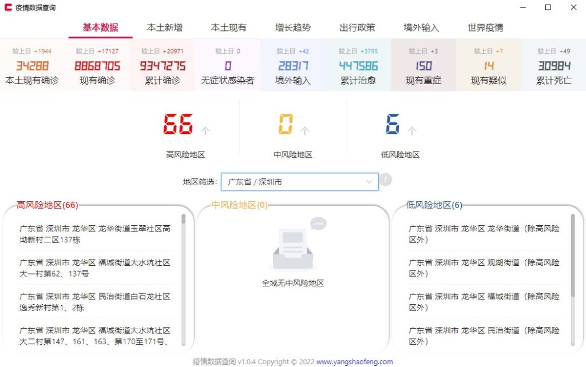This screenshot has height=367, width=586.
Task: Click the large red 66 high-risk number
Action: point(179,124)
